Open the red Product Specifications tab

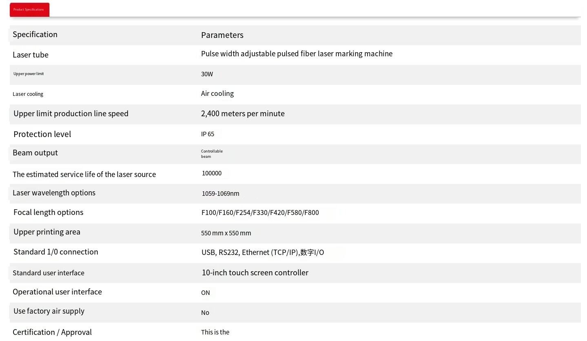point(29,10)
